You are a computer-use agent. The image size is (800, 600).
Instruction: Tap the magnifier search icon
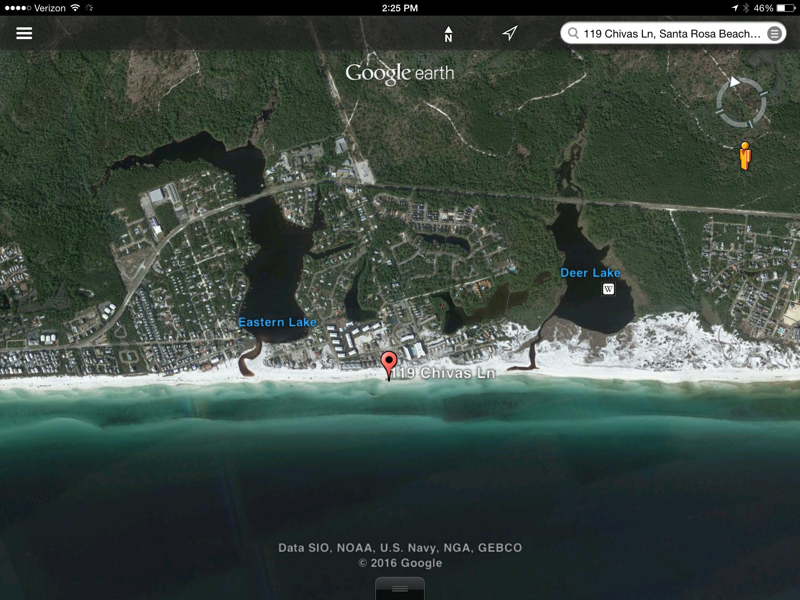click(x=573, y=33)
